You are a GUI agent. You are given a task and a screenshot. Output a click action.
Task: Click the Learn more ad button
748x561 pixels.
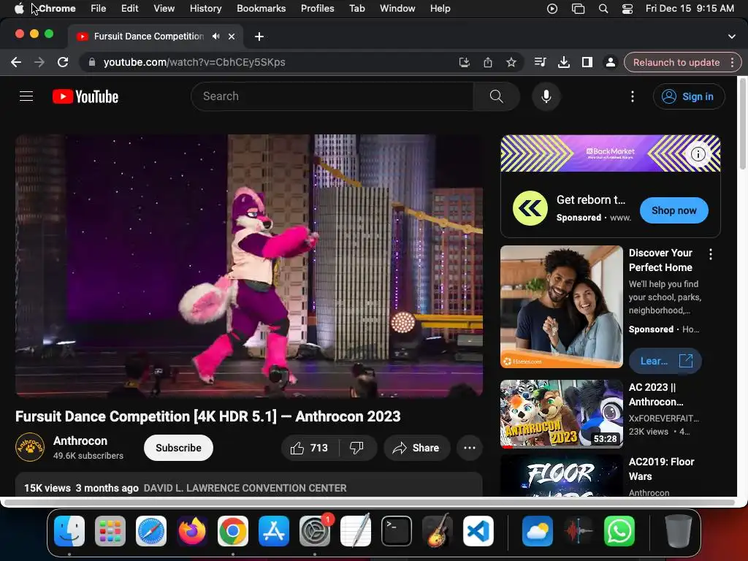(665, 361)
